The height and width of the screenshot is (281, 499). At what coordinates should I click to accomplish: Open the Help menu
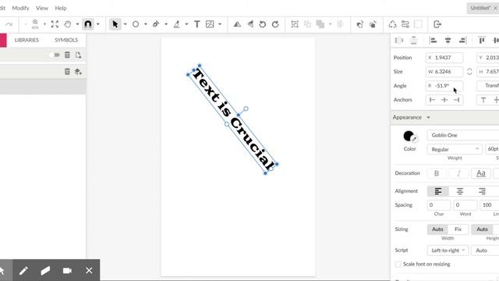[x=61, y=8]
